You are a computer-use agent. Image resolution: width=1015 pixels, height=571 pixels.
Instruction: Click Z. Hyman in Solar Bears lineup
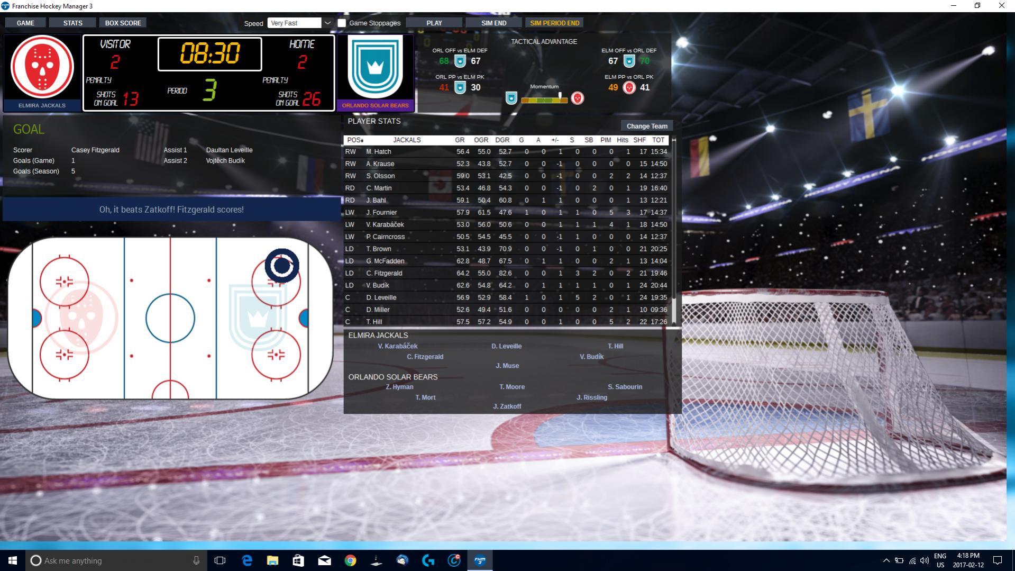click(x=399, y=387)
